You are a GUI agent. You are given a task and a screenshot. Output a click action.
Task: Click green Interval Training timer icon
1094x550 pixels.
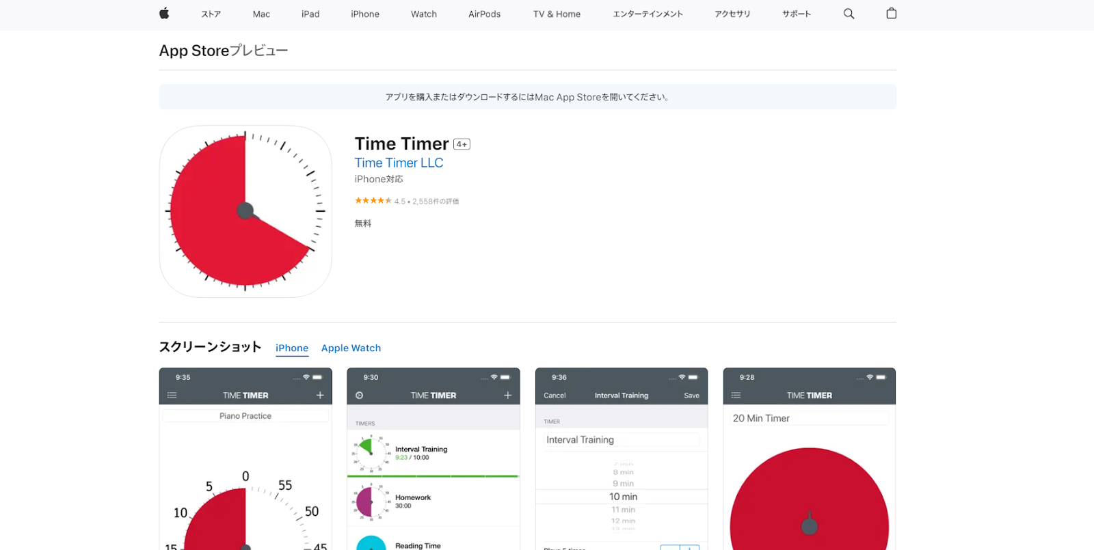tap(371, 454)
